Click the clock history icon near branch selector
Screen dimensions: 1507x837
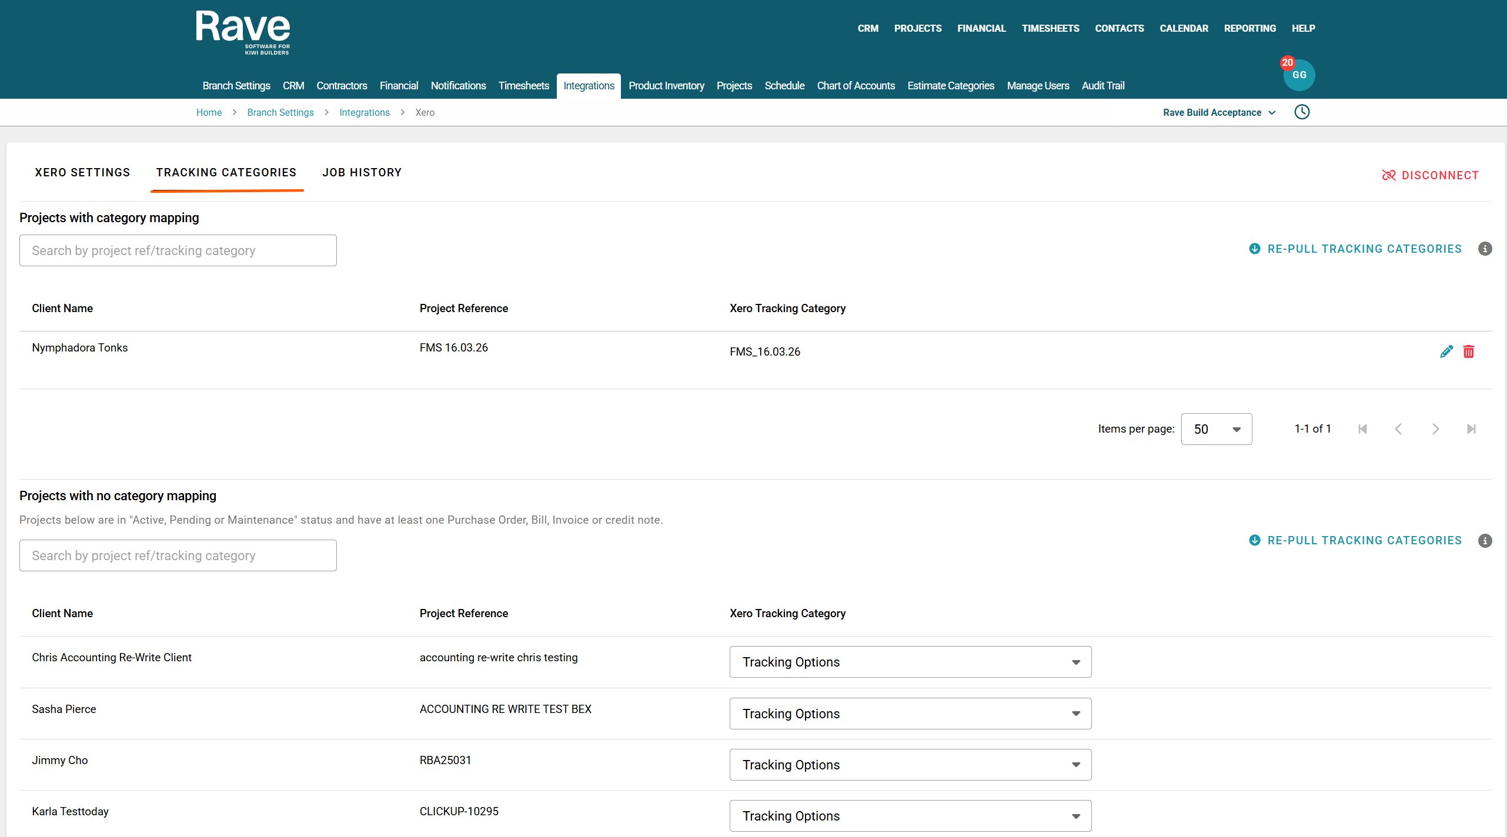[1302, 112]
